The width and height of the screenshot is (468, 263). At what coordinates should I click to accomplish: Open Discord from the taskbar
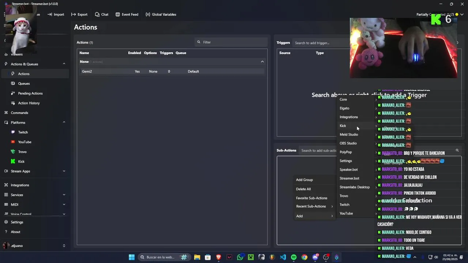315,257
